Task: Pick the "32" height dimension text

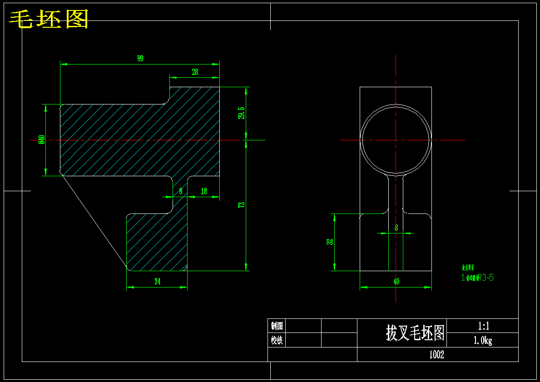Action: pyautogui.click(x=330, y=242)
